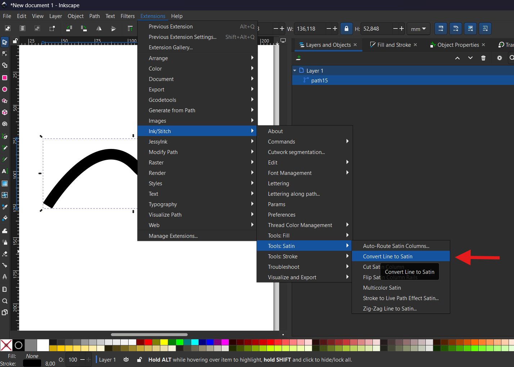
Task: Move selected layer down with chevron
Action: pos(470,58)
